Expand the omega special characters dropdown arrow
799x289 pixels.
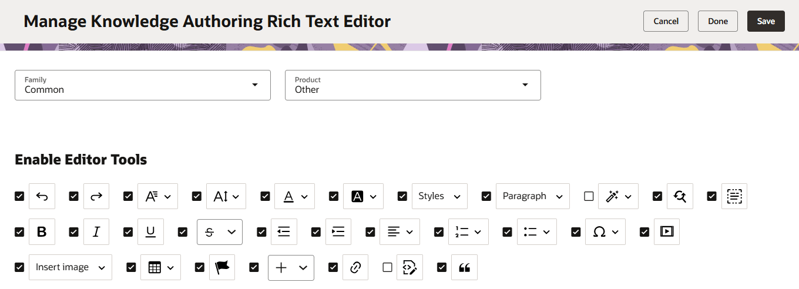[x=615, y=232]
